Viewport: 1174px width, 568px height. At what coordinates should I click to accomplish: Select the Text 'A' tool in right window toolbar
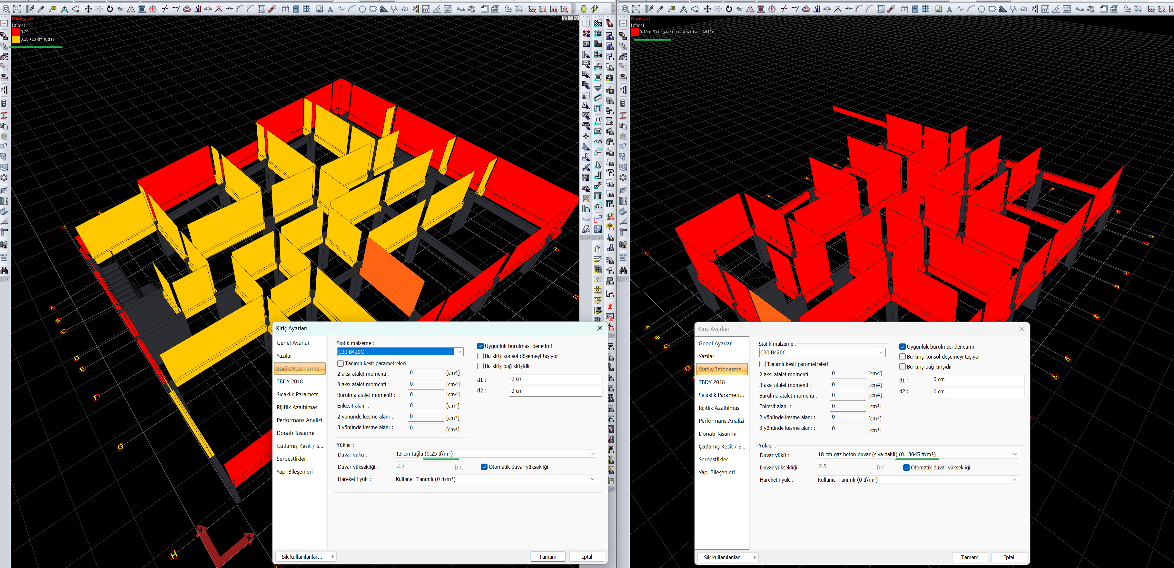(x=949, y=9)
